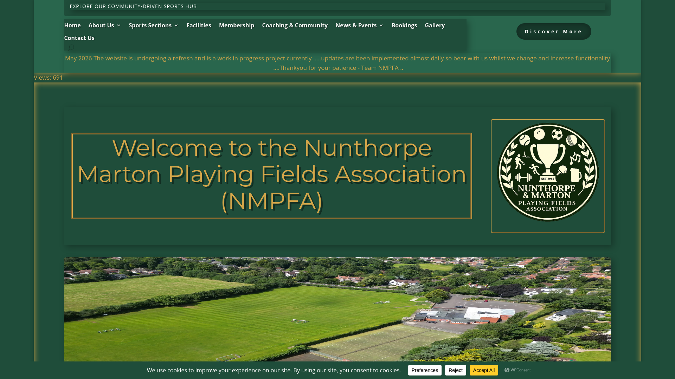This screenshot has height=379, width=675.
Task: Click the May 2026 website refresh notice
Action: pos(337,63)
